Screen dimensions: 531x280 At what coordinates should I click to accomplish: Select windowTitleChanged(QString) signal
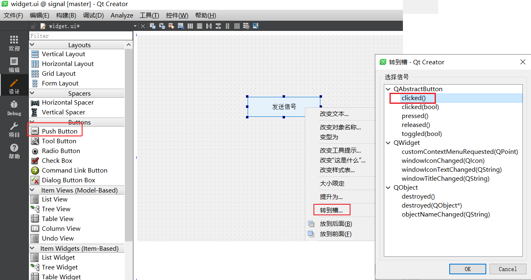tap(446, 178)
